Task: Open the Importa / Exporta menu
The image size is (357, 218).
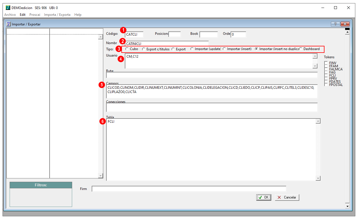Action: (x=57, y=15)
